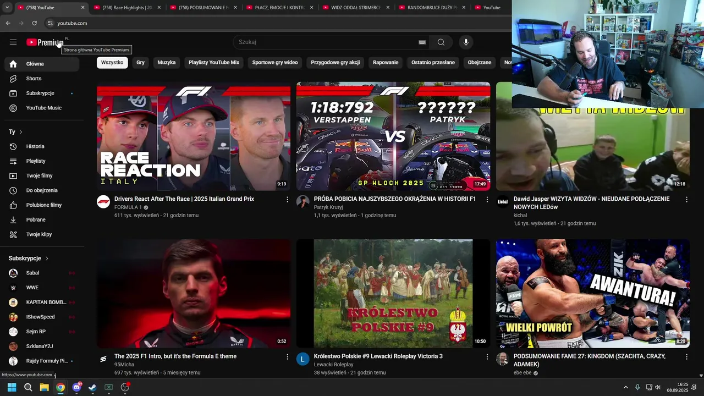The height and width of the screenshot is (396, 704).
Task: Select the Playlisty YouTube Mix chip
Action: [x=214, y=63]
